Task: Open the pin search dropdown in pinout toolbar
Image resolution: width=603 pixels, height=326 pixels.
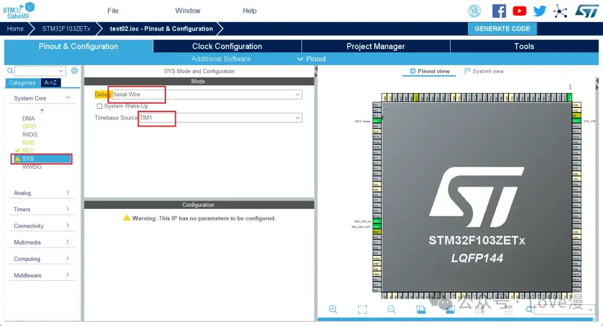Action: (564, 309)
